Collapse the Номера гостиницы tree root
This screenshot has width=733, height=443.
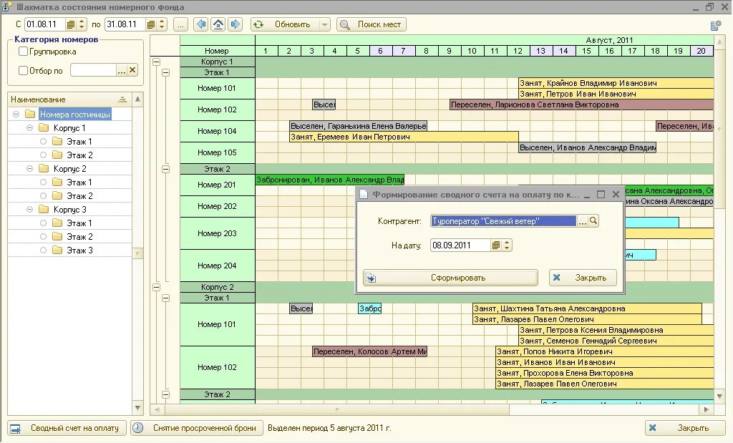tap(16, 114)
